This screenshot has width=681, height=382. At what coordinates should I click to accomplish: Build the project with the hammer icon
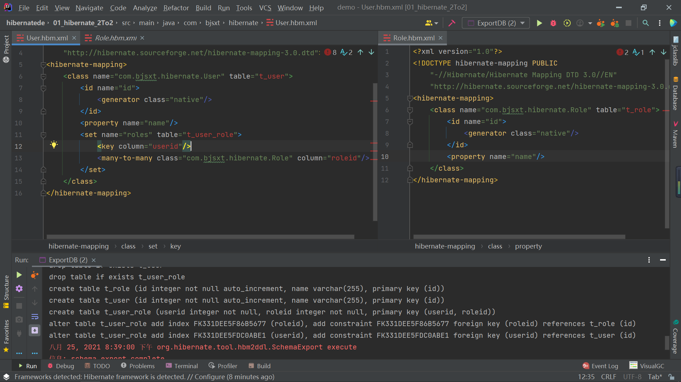pos(452,23)
